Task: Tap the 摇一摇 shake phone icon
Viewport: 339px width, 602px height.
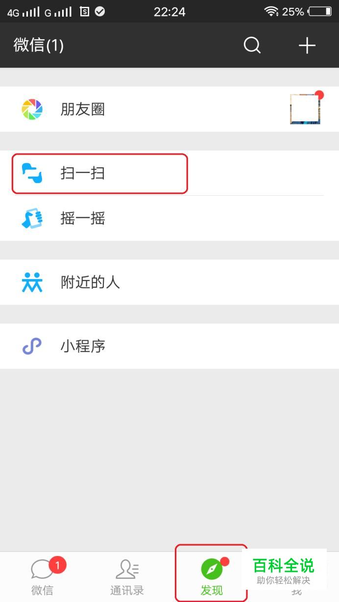Action: (32, 218)
